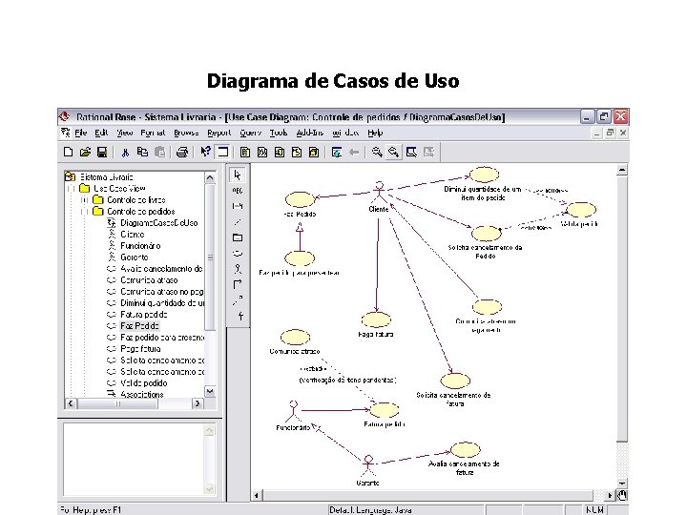Select Funcionário actor in browser tree
This screenshot has width=687, height=515.
[140, 246]
